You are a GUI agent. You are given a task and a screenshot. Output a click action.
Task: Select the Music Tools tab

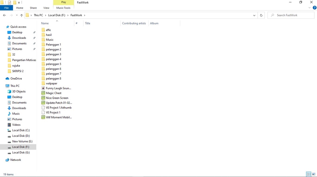63,8
